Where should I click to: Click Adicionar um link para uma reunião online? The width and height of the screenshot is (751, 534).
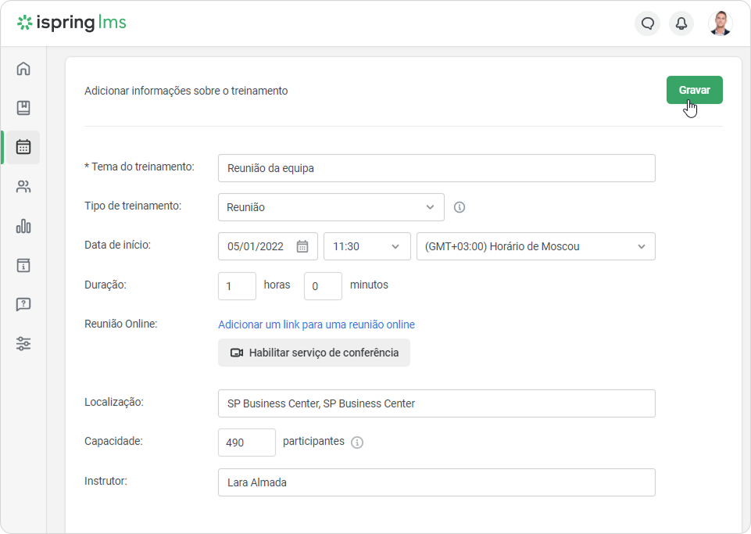coord(316,324)
